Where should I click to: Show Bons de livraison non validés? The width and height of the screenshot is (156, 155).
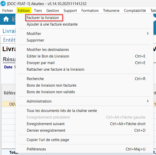coord(51,92)
